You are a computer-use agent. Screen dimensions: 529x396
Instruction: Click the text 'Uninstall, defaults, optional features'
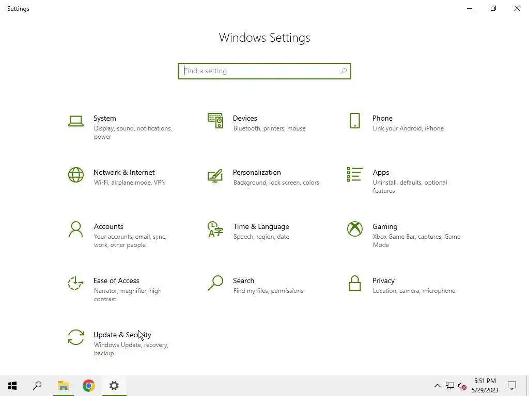pos(410,187)
